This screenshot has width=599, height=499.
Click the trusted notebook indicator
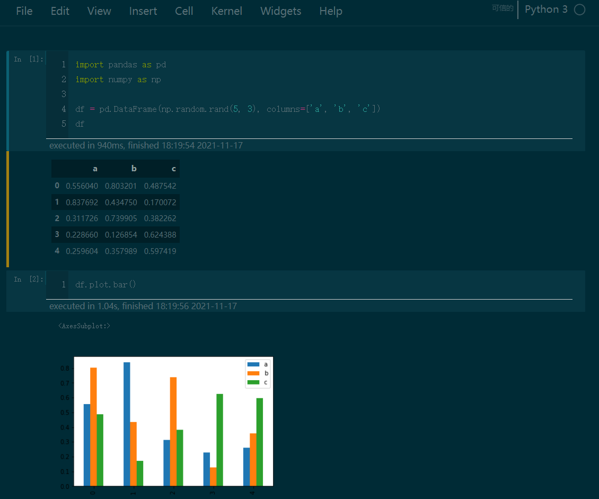tap(503, 8)
